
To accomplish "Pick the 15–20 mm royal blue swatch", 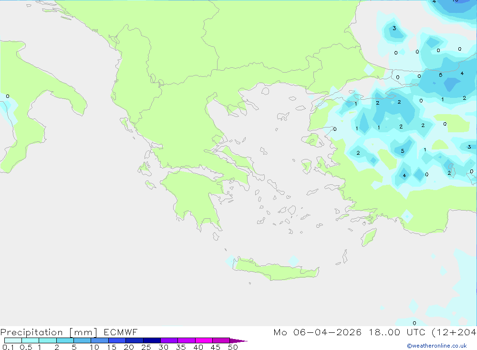I will (x=117, y=340).
